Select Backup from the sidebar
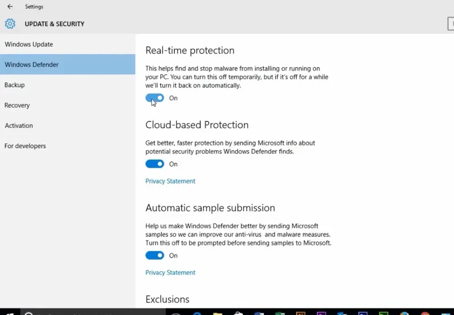This screenshot has height=315, width=454. (15, 85)
